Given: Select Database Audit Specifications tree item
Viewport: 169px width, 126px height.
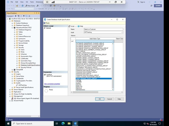Looking at the screenshot, I should click(x=30, y=65).
